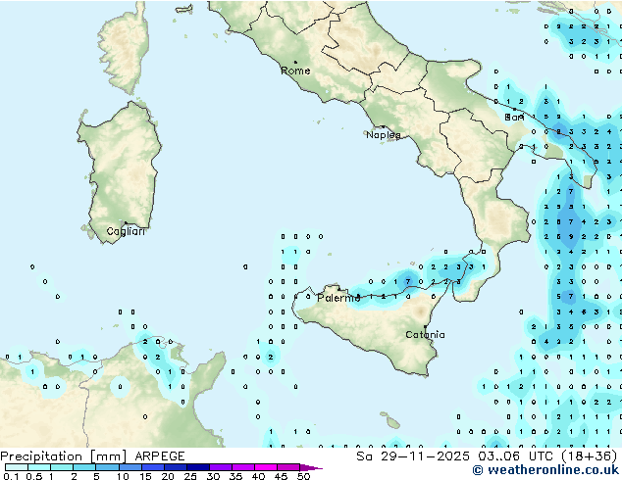Click the 20 to 25 mm legend color box
Viewport: 622px width, 480px height.
[x=176, y=467]
